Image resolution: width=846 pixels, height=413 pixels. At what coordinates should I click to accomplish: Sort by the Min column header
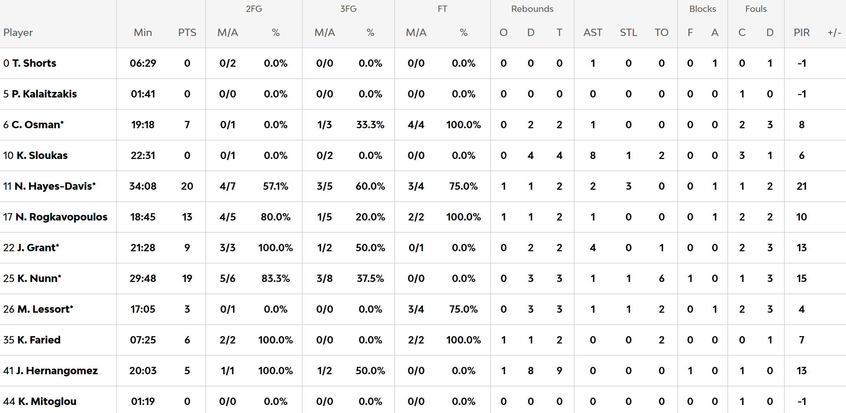click(143, 32)
